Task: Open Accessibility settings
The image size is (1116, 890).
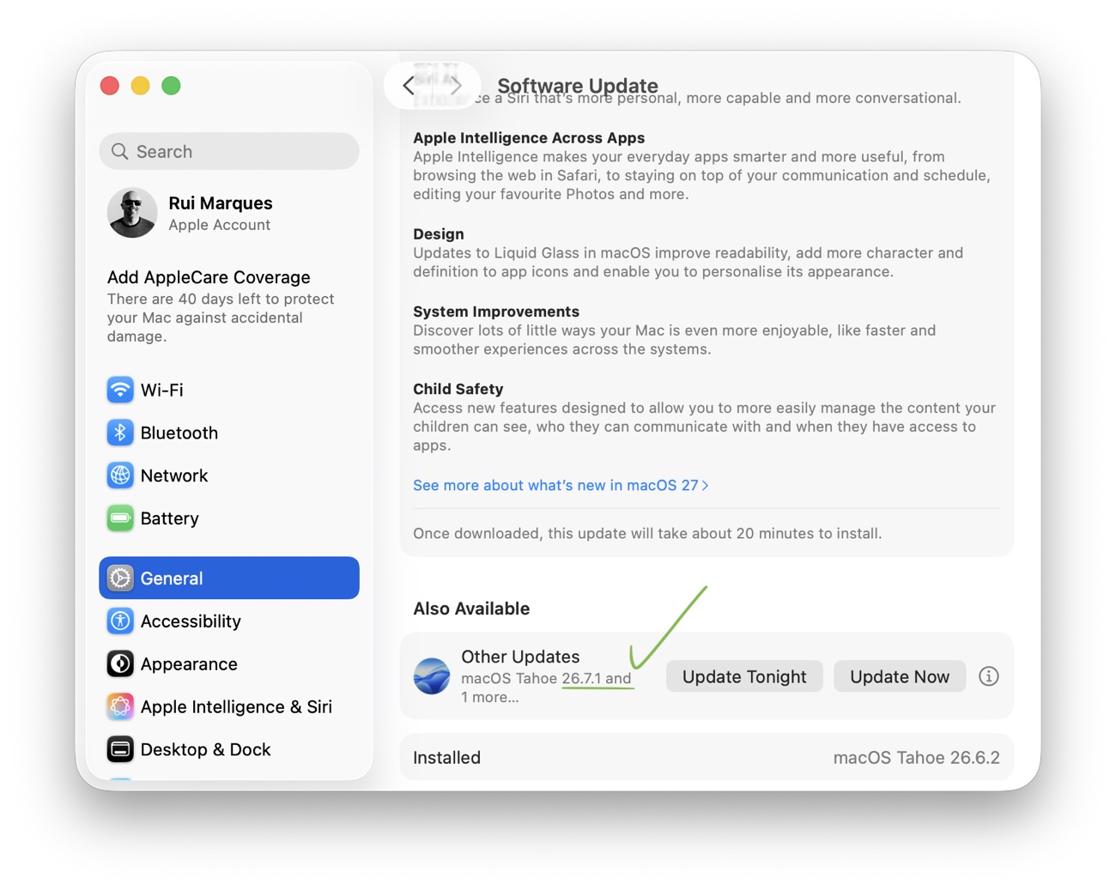Action: point(229,621)
